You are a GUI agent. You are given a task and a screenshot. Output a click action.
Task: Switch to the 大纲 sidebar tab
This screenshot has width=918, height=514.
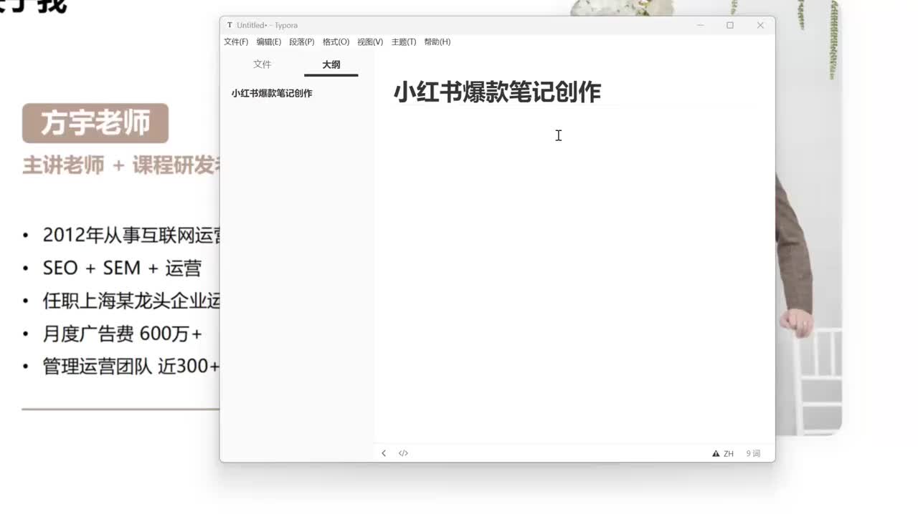click(x=331, y=64)
